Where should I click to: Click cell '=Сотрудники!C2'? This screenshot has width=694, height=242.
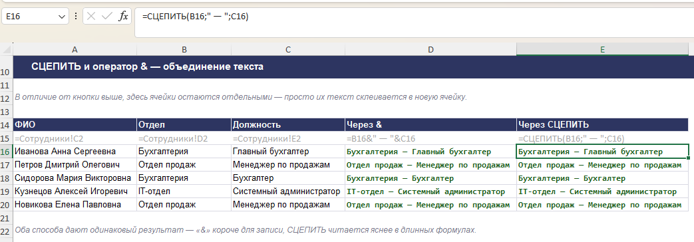point(75,138)
